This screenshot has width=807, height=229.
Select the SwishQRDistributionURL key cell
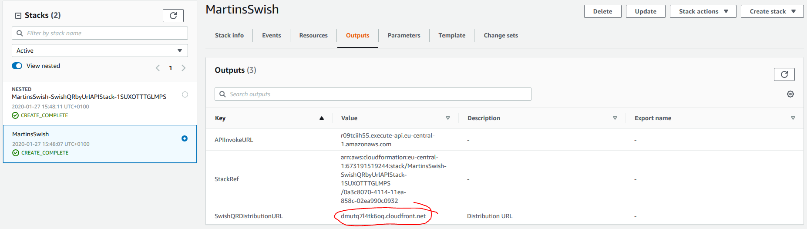pos(249,216)
